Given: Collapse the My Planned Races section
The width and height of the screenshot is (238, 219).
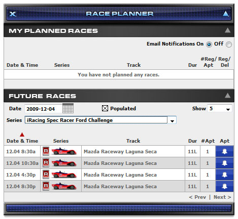Looking at the screenshot, I should [x=227, y=30].
